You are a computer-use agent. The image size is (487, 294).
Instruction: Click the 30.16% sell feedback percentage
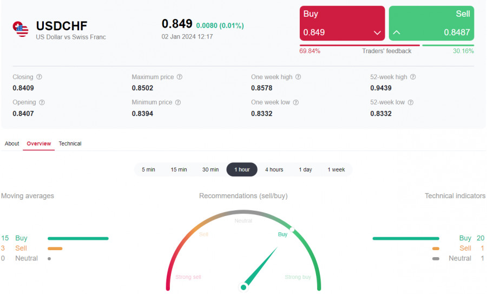[463, 51]
